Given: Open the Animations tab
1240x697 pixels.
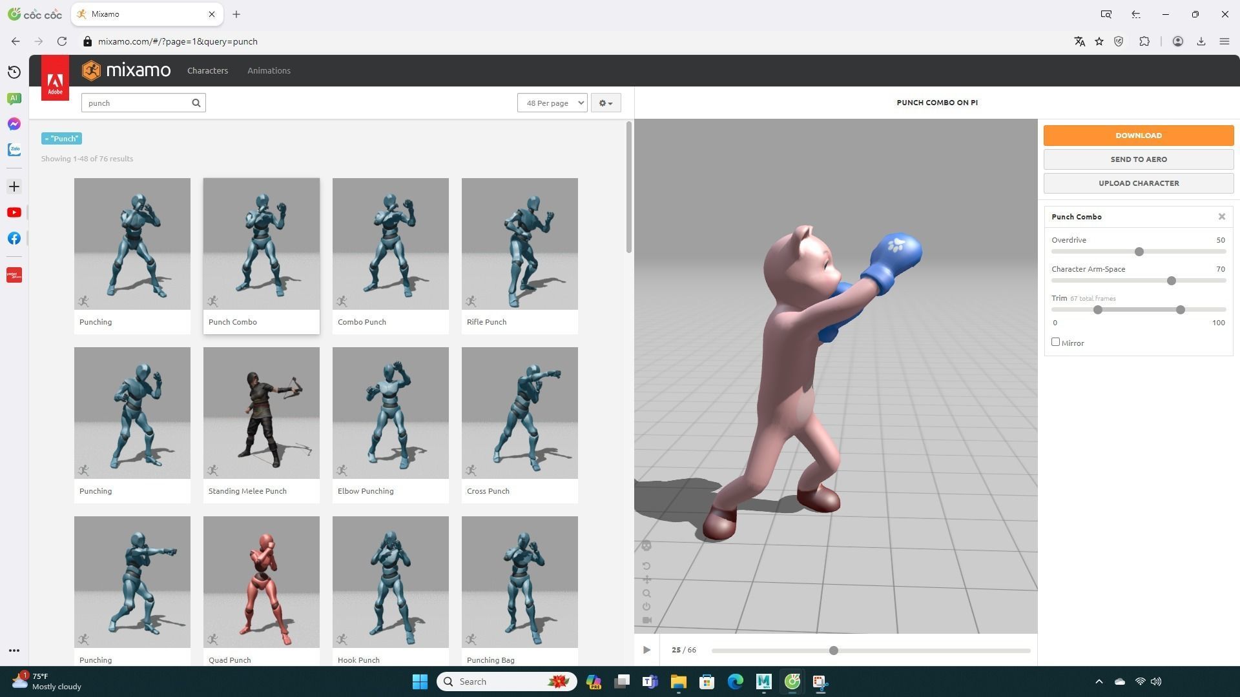Looking at the screenshot, I should click(x=269, y=71).
